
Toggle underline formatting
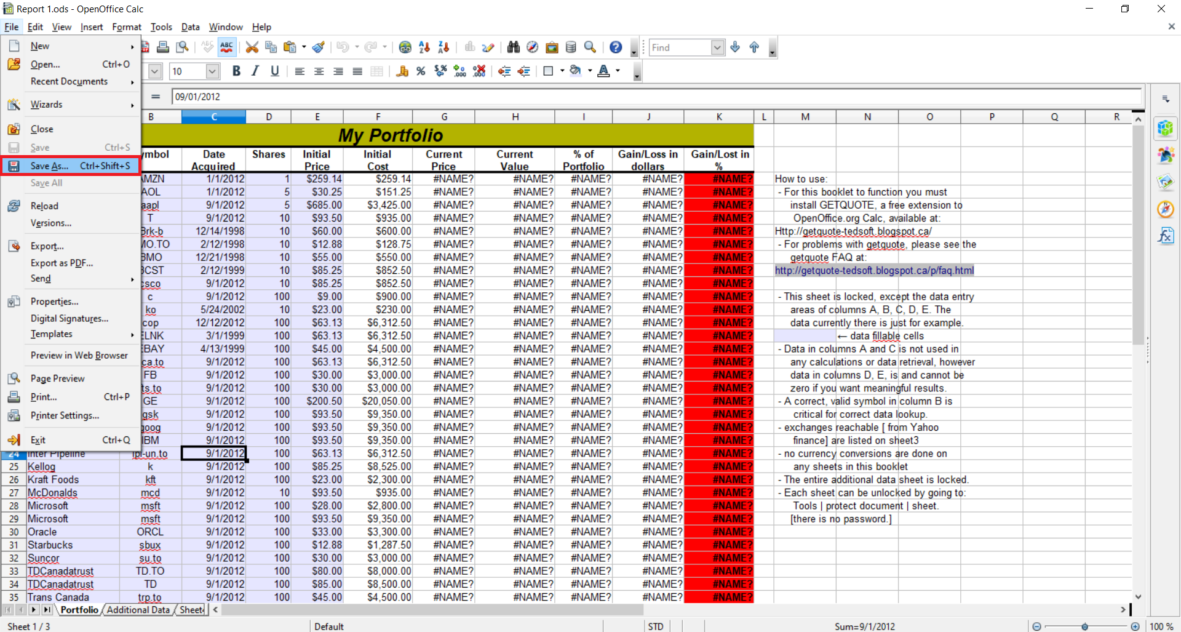coord(275,71)
